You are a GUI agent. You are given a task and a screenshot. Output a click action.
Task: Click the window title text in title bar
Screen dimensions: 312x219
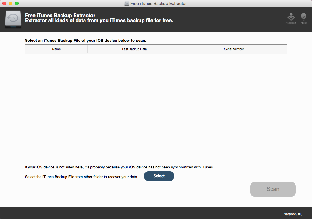point(158,4)
